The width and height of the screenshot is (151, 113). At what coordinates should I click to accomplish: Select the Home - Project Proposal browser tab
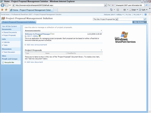tap(31, 10)
